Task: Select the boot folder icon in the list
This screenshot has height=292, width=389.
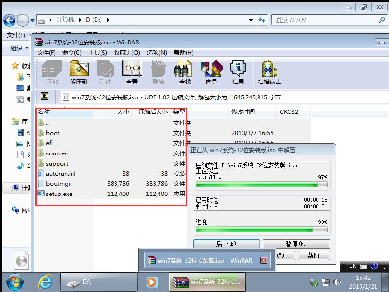Action: pyautogui.click(x=41, y=133)
